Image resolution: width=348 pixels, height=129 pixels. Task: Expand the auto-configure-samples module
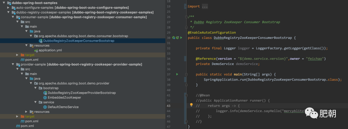coord(8,8)
